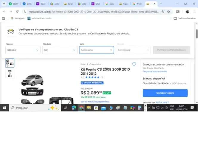Click the page vertical scrollbar thumb
Screen dimensions: 198x149
[197, 34]
